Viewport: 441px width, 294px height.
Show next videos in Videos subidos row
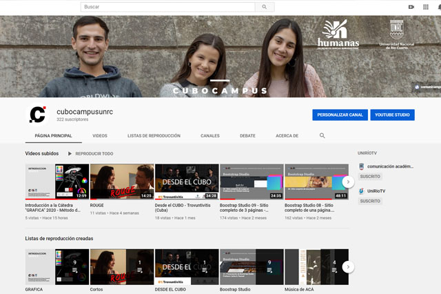pos(349,182)
